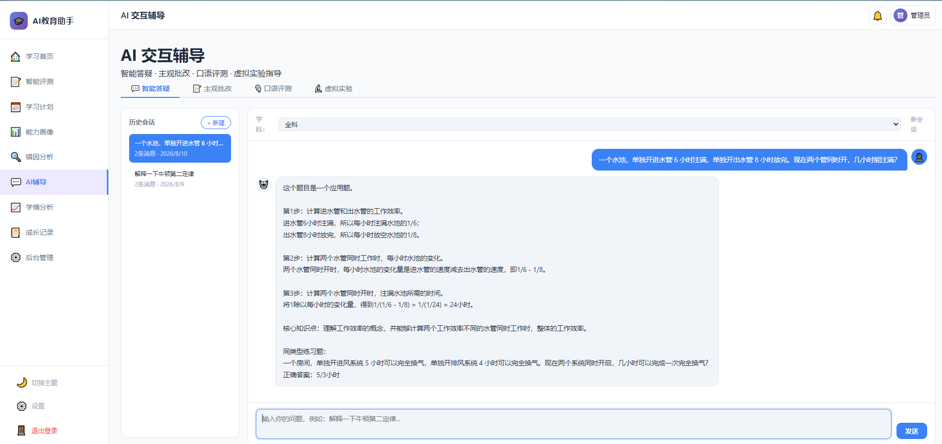The height and width of the screenshot is (444, 942).
Task: Click the 正确答案：5/3小时 line
Action: tap(311, 375)
